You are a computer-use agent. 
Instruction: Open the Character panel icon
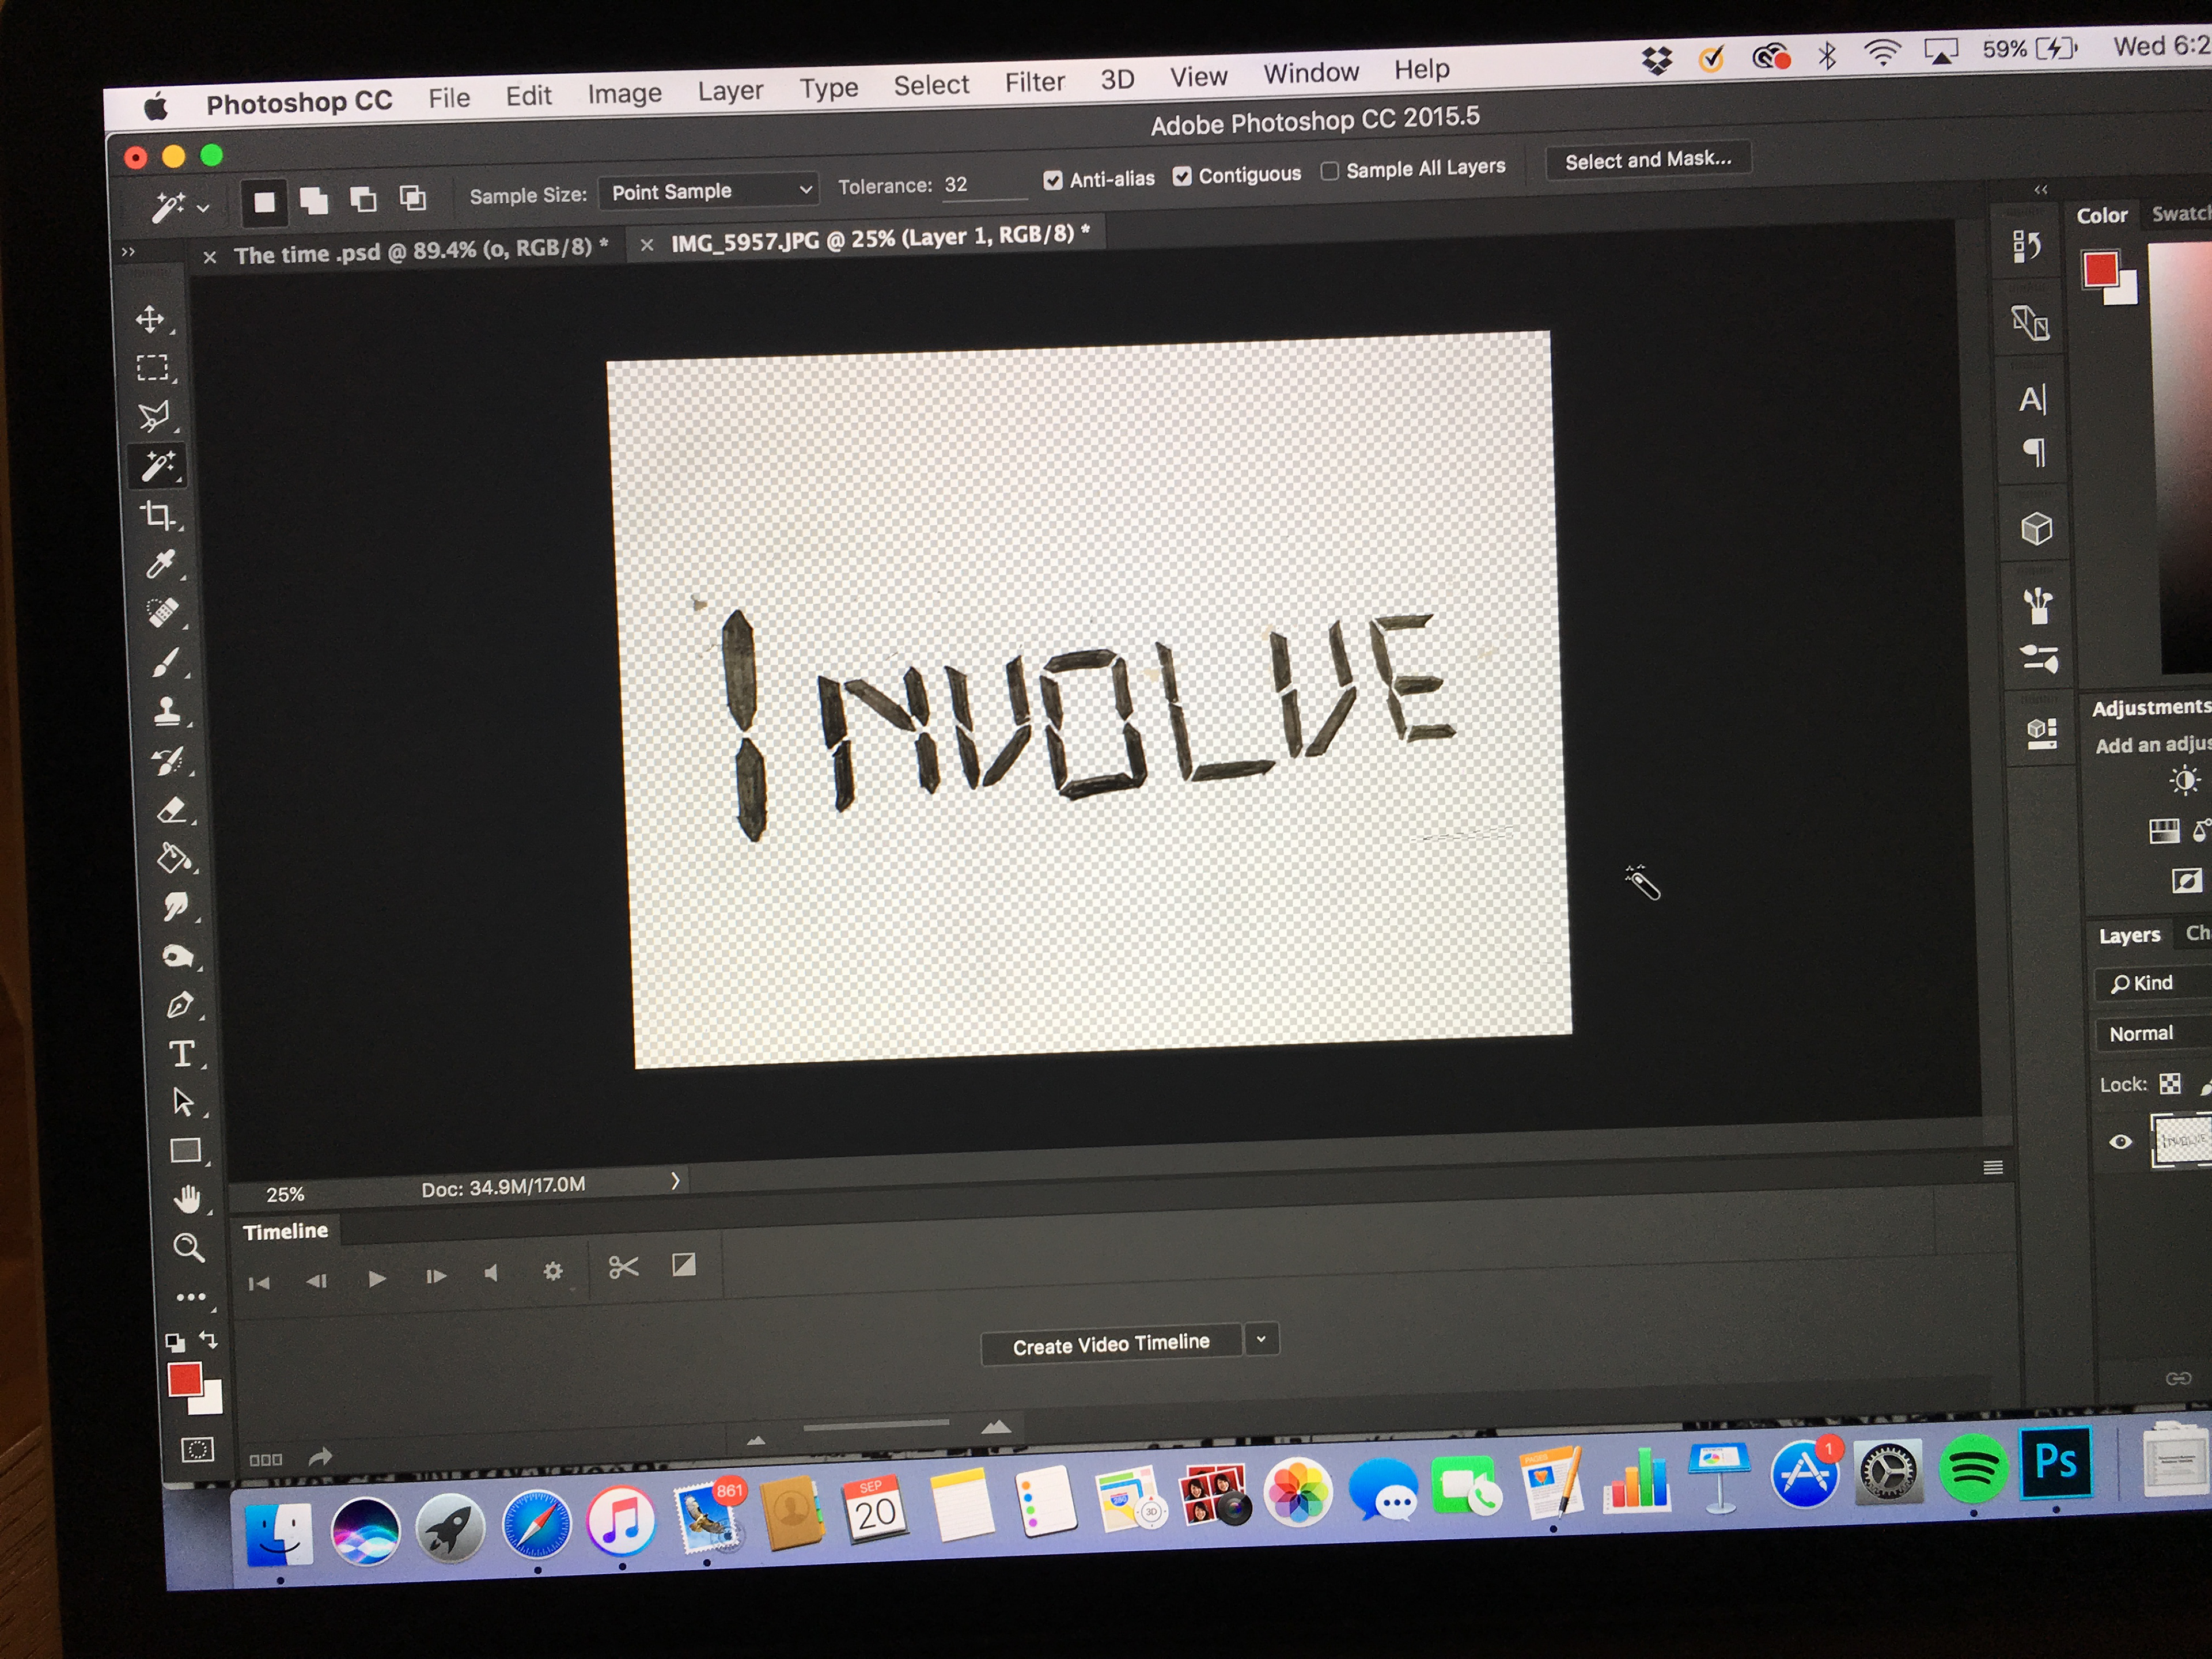2032,400
